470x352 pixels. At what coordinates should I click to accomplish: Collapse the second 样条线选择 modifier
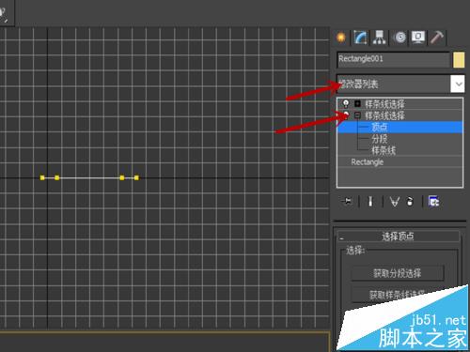(x=357, y=115)
